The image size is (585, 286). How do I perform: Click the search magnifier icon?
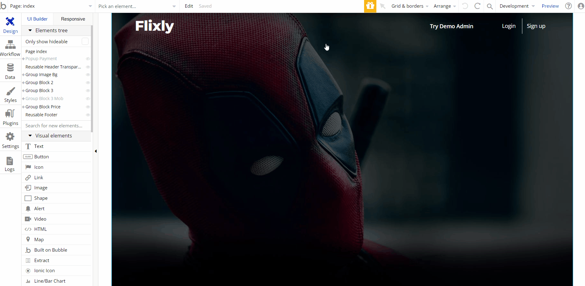coord(490,6)
